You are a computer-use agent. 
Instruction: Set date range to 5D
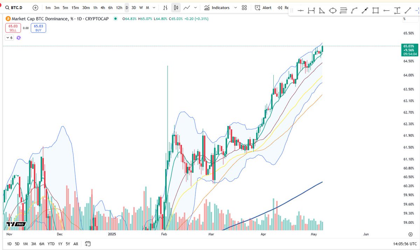[x=17, y=244]
